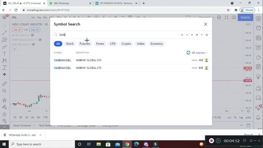This screenshot has width=263, height=148.
Task: Collapse the indicator legend with chevron
Action: pos(15,49)
